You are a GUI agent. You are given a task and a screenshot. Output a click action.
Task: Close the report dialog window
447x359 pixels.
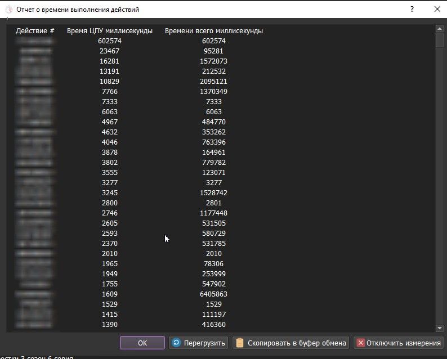pos(437,10)
